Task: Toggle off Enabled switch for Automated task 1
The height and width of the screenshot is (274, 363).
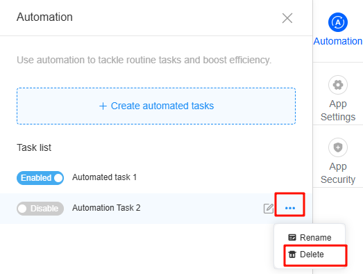Action: tap(40, 178)
